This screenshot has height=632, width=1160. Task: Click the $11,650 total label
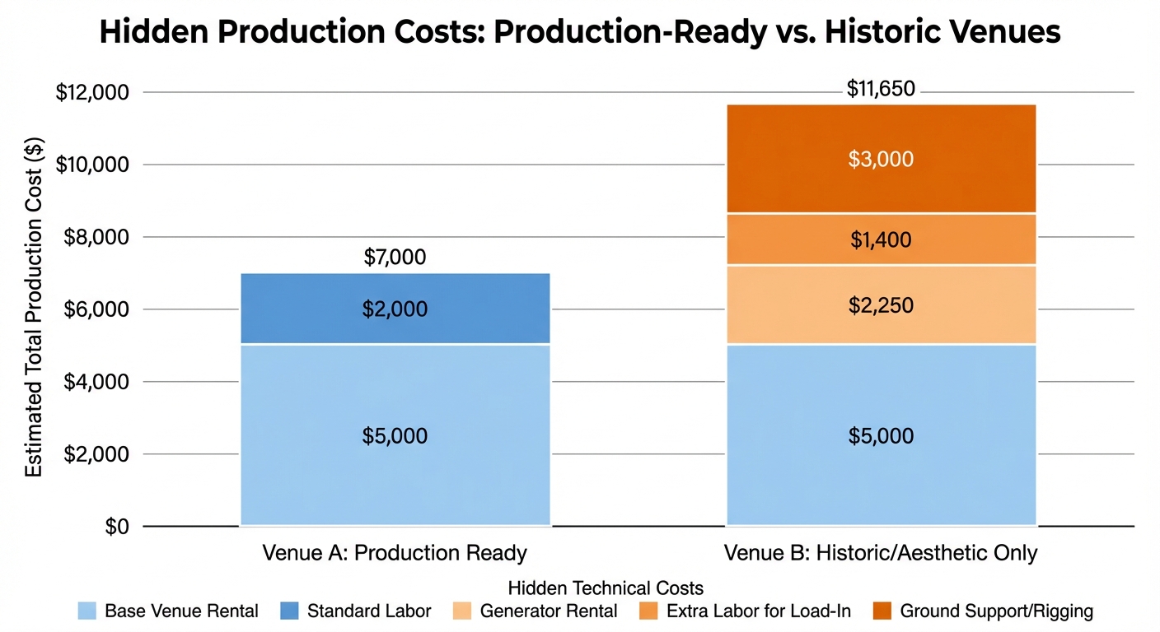point(881,88)
